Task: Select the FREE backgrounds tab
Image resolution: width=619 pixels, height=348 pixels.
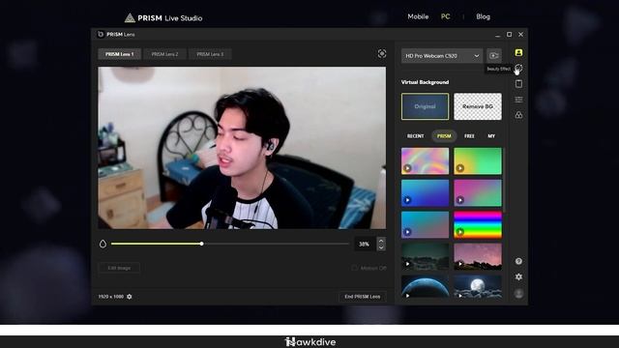Action: click(469, 135)
